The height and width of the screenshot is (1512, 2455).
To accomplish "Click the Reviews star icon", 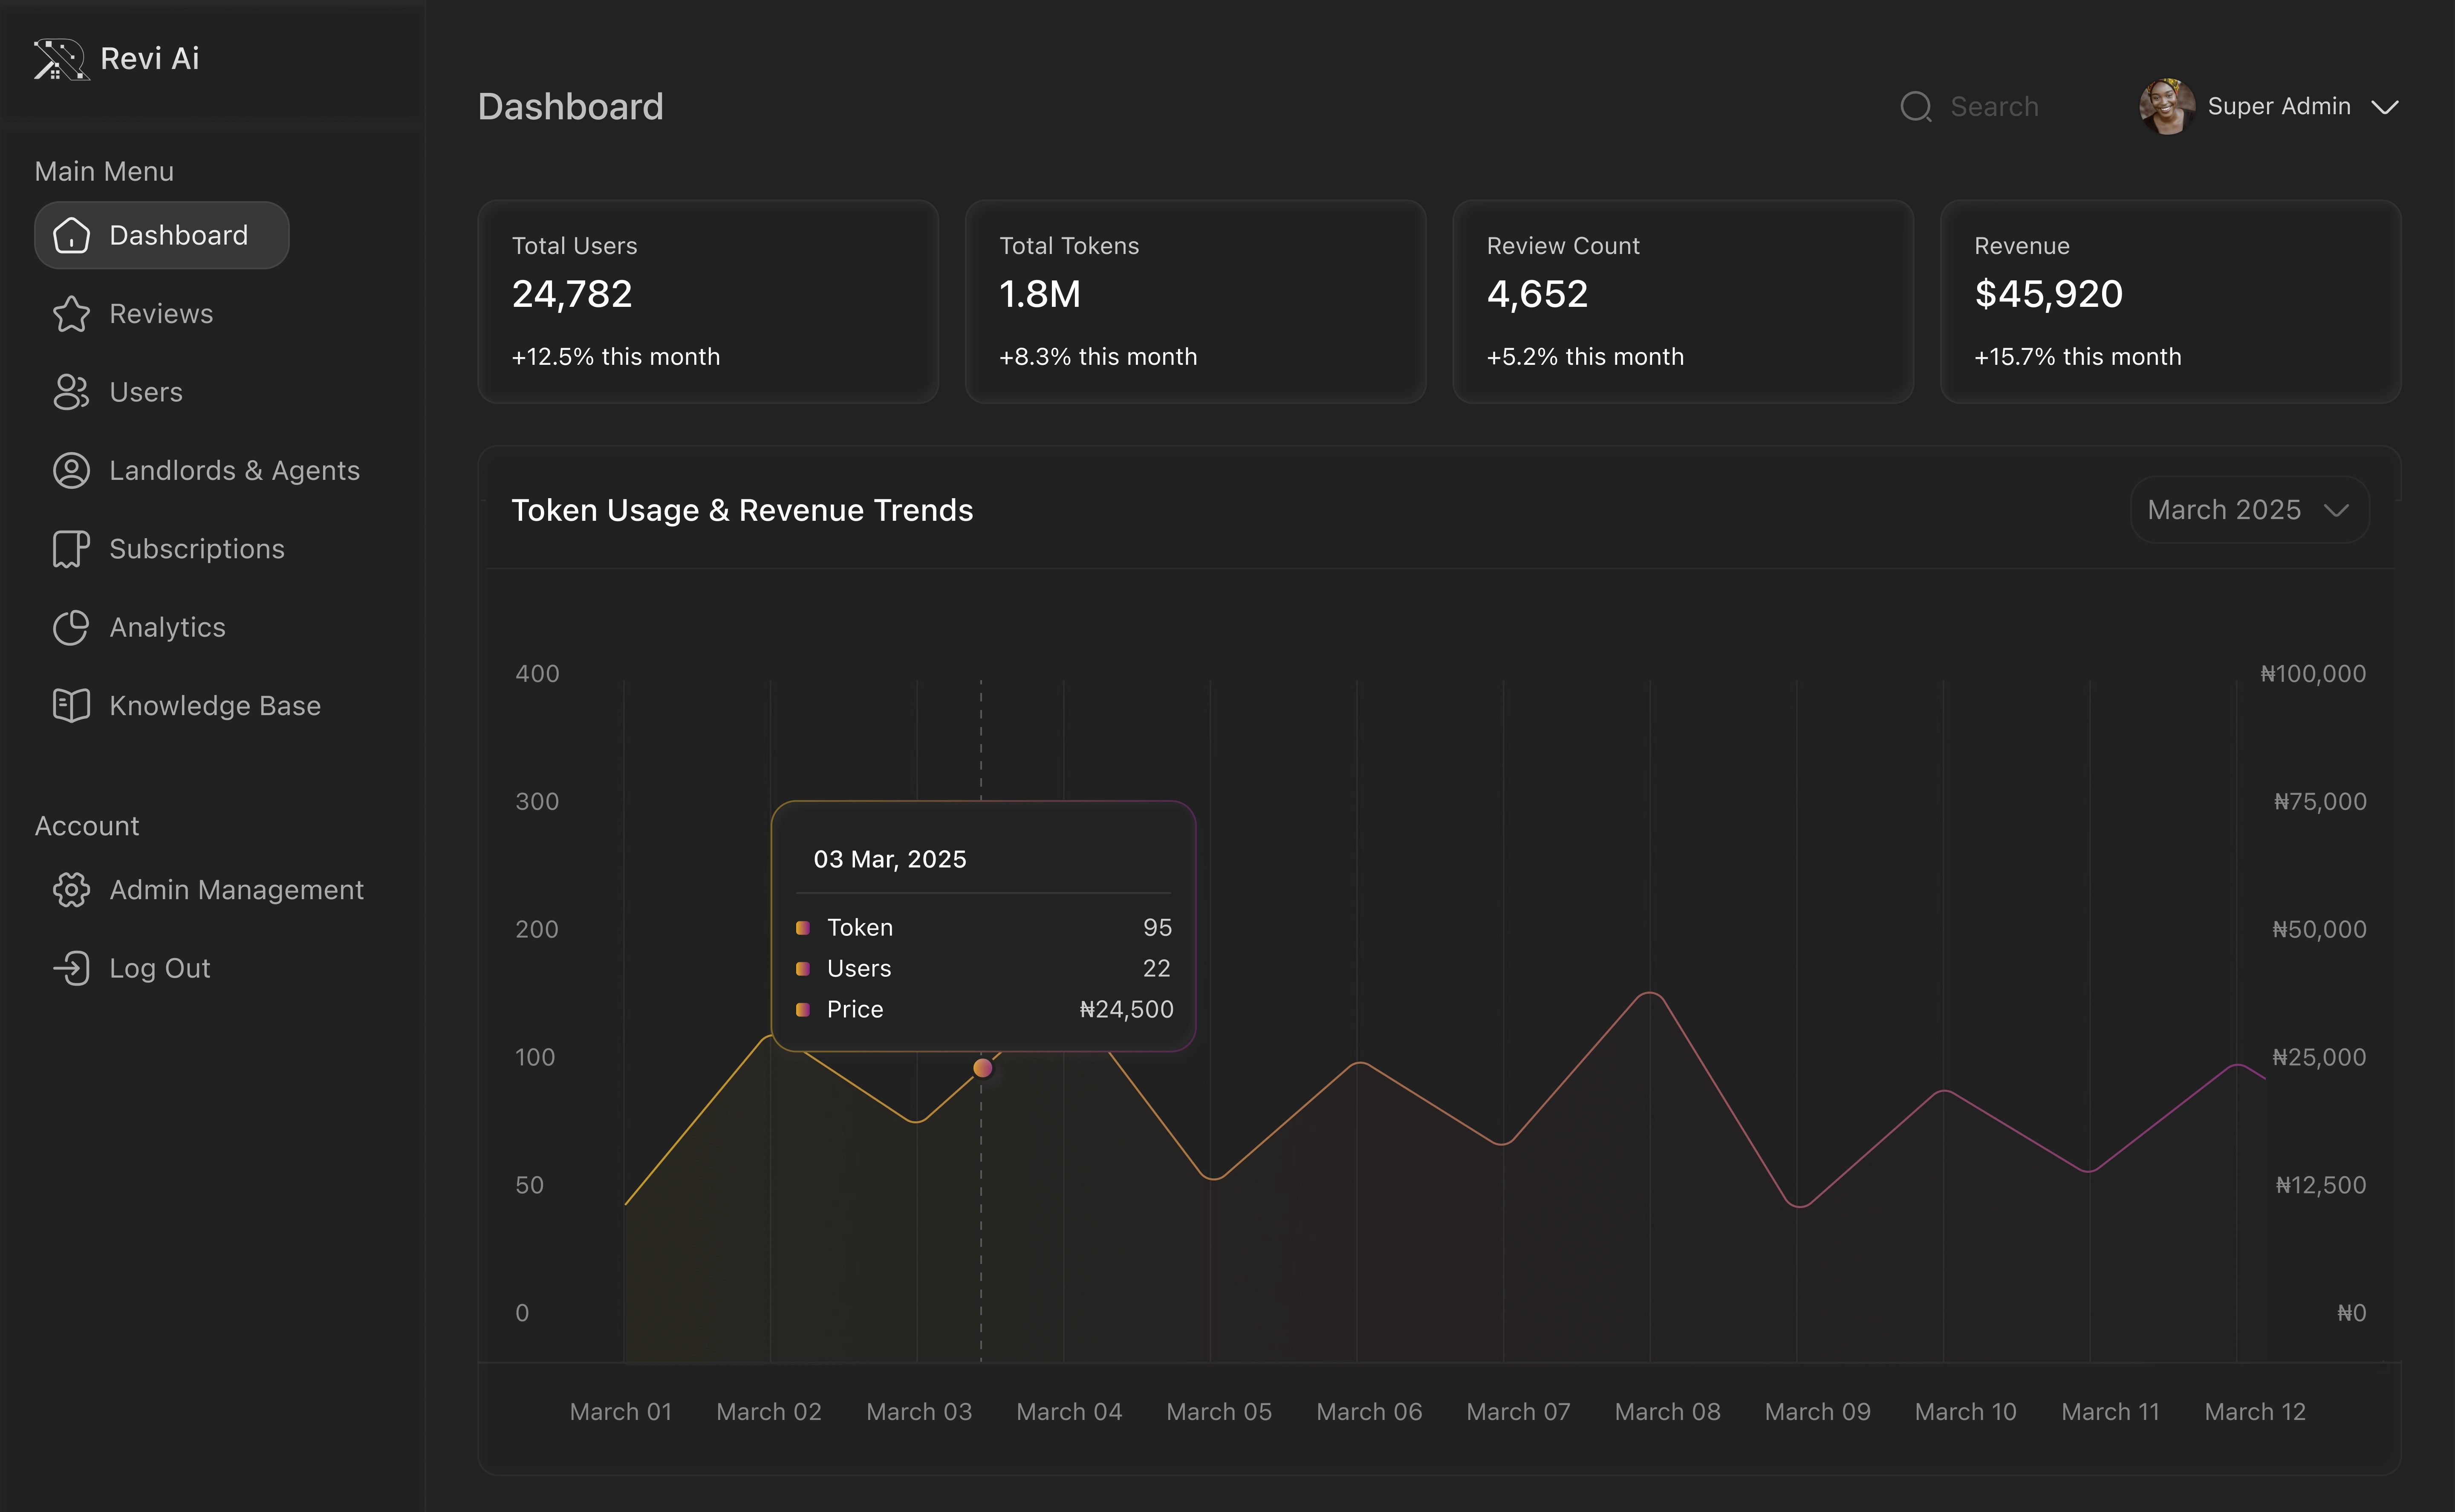I will pos(71,314).
